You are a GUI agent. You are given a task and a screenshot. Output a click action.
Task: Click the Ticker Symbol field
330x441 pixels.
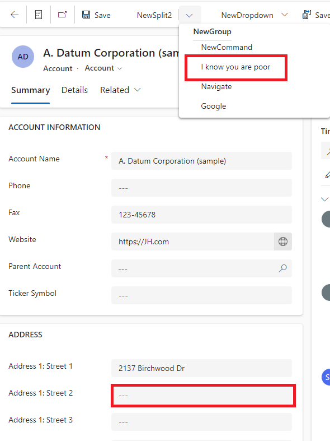point(201,295)
